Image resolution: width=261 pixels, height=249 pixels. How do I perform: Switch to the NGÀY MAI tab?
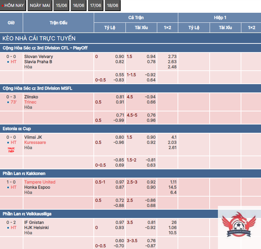pos(40,6)
